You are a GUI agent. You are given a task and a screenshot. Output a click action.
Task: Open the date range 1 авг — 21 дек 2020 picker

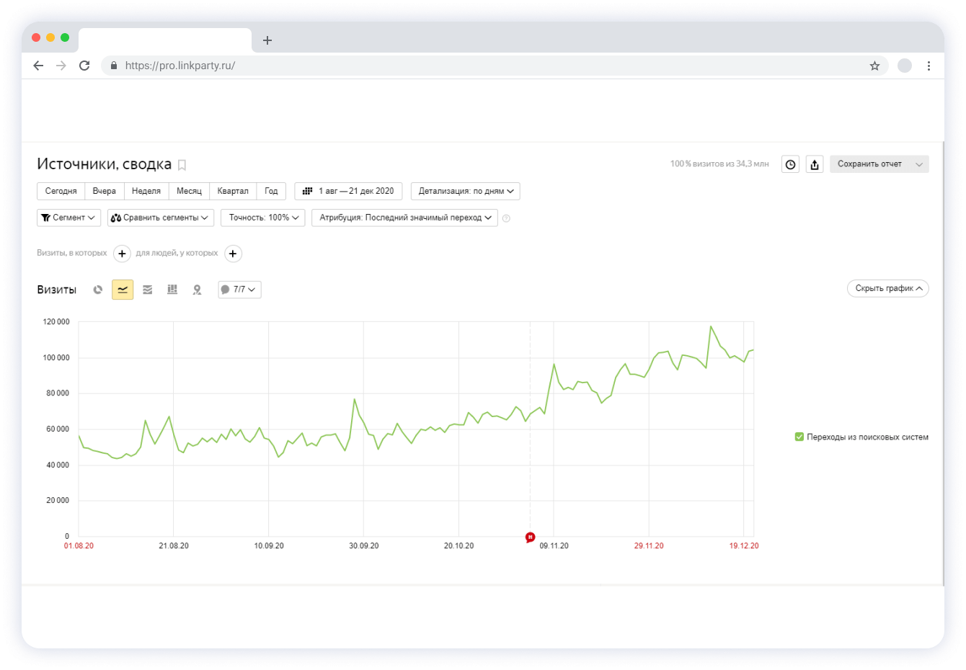pos(348,191)
